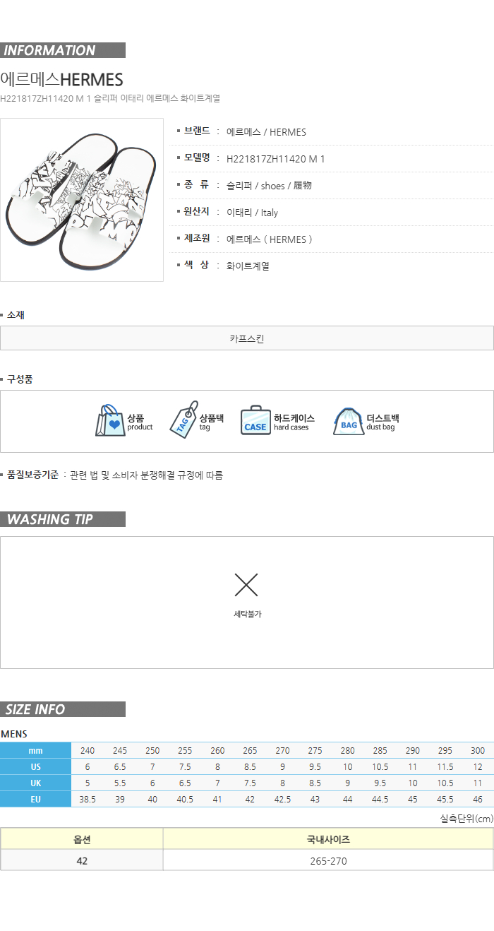
Task: Click the US row header label
Action: 36,766
